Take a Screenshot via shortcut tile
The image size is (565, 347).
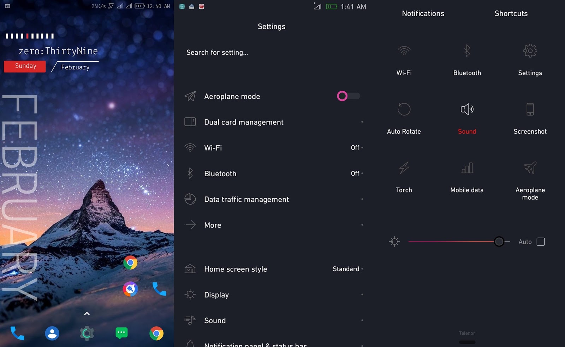pyautogui.click(x=530, y=118)
